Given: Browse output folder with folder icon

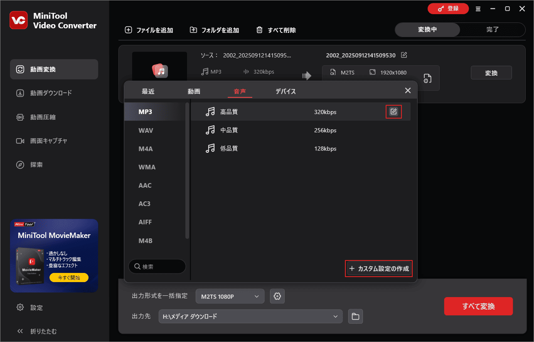Looking at the screenshot, I should (x=355, y=317).
